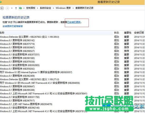Select Windows 更新 breadcrumb
145x113 pixels.
(x=63, y=8)
